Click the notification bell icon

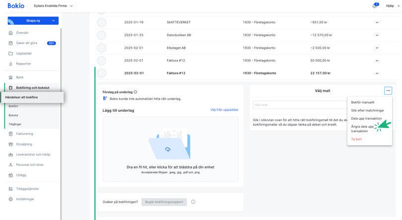[x=375, y=6]
